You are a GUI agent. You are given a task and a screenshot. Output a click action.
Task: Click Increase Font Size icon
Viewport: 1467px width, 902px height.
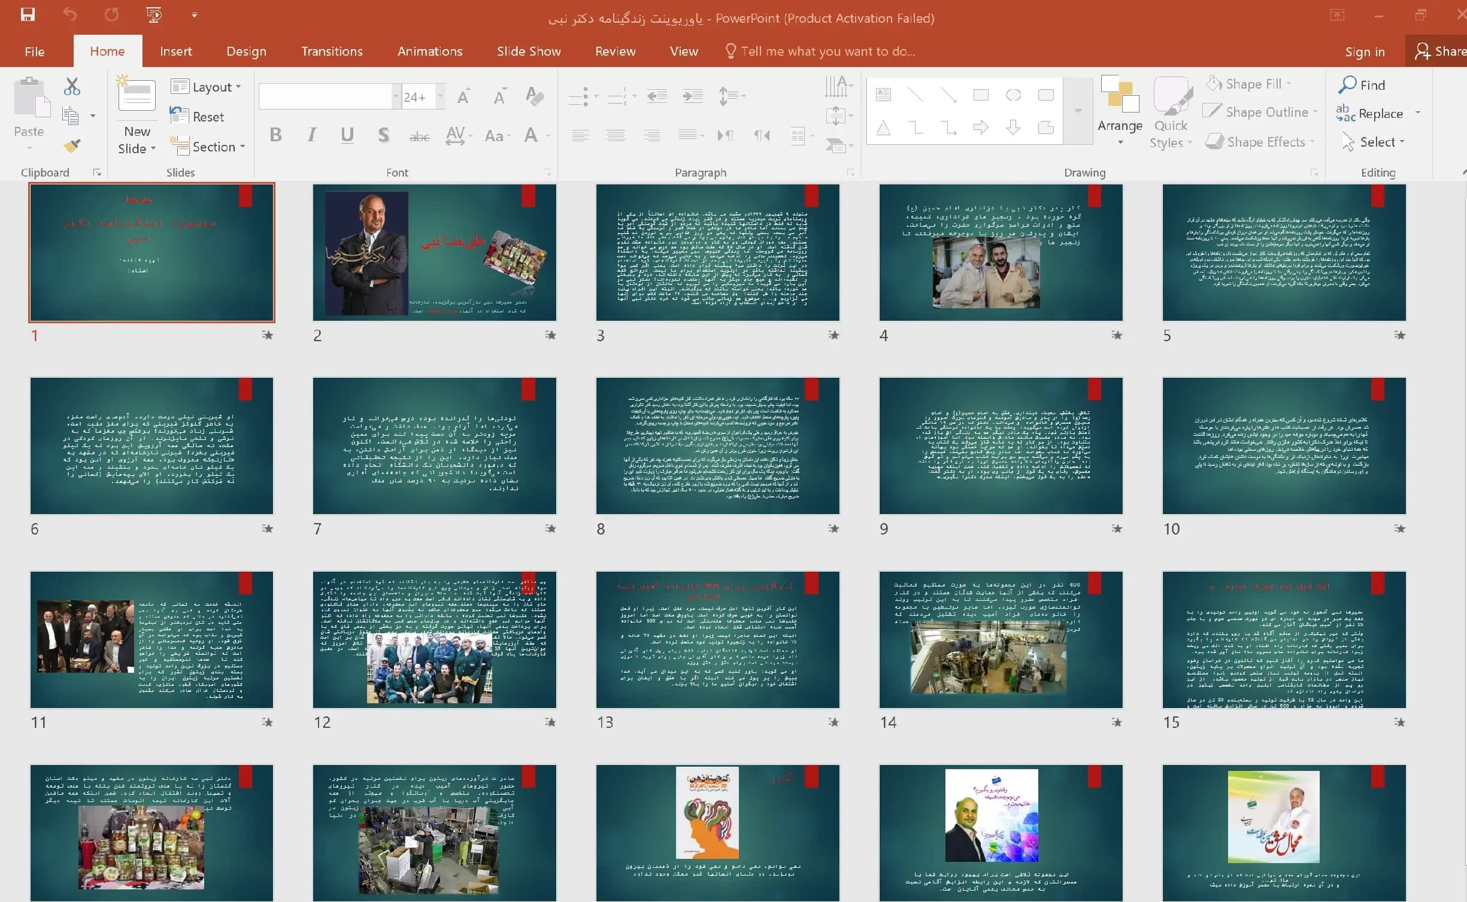point(464,96)
